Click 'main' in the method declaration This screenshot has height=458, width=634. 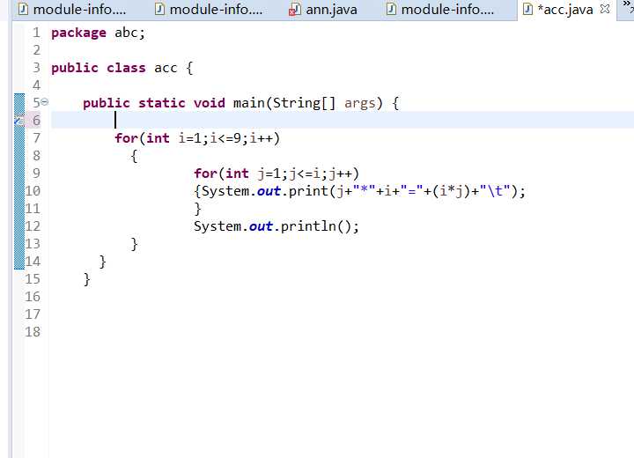[x=248, y=103]
